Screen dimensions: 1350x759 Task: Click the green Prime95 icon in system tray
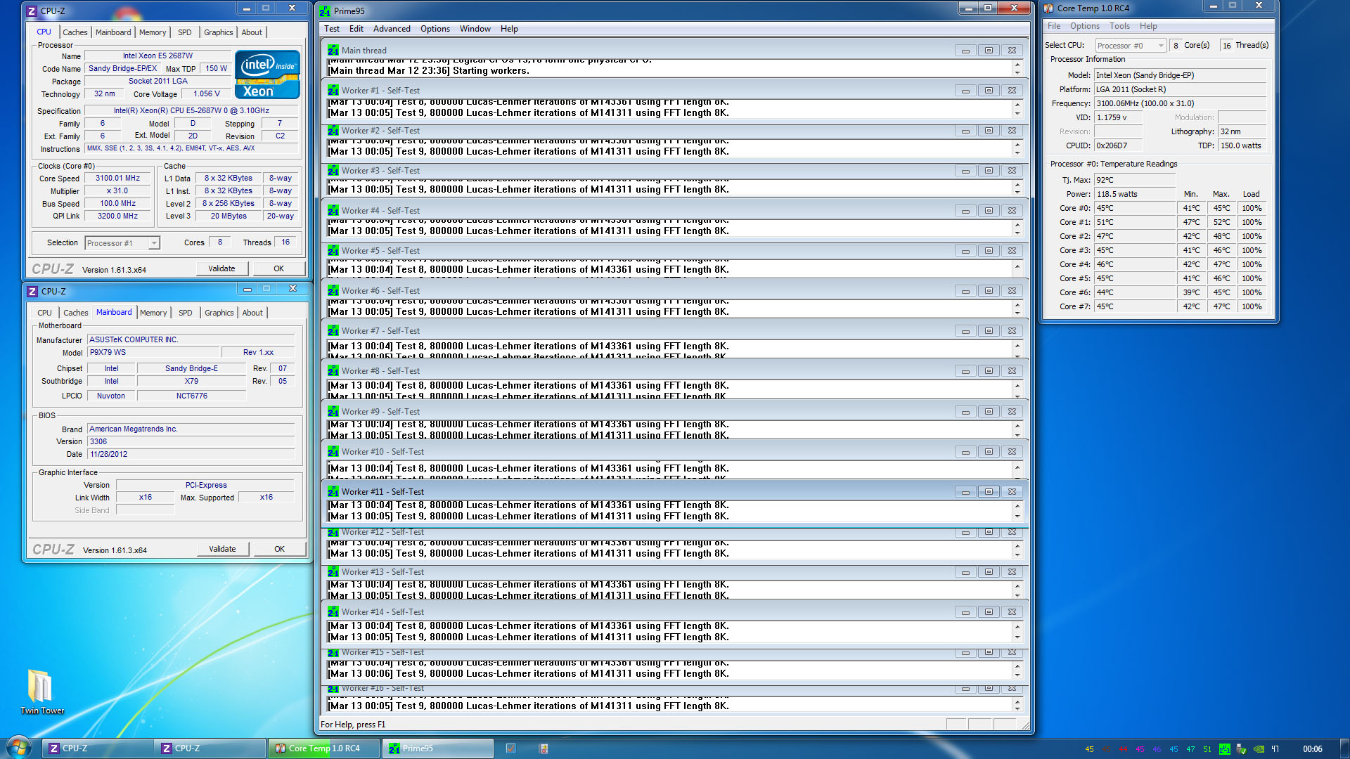[1225, 749]
